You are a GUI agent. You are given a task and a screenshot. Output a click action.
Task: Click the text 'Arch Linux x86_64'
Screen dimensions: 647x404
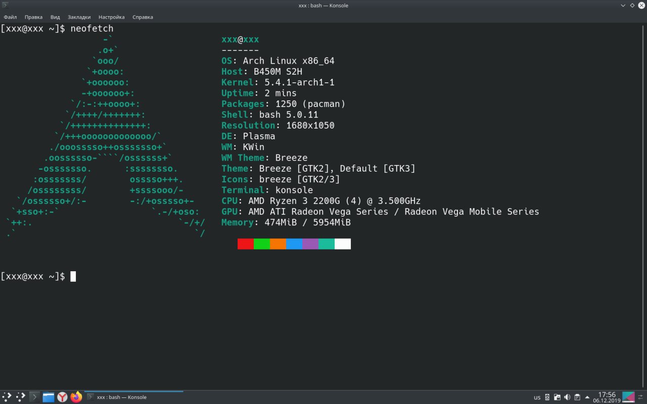tap(289, 61)
